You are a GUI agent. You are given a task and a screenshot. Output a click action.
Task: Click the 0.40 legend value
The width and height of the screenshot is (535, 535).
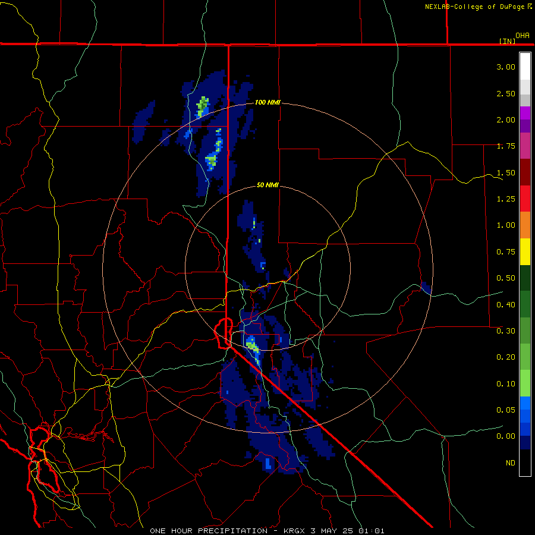506,304
